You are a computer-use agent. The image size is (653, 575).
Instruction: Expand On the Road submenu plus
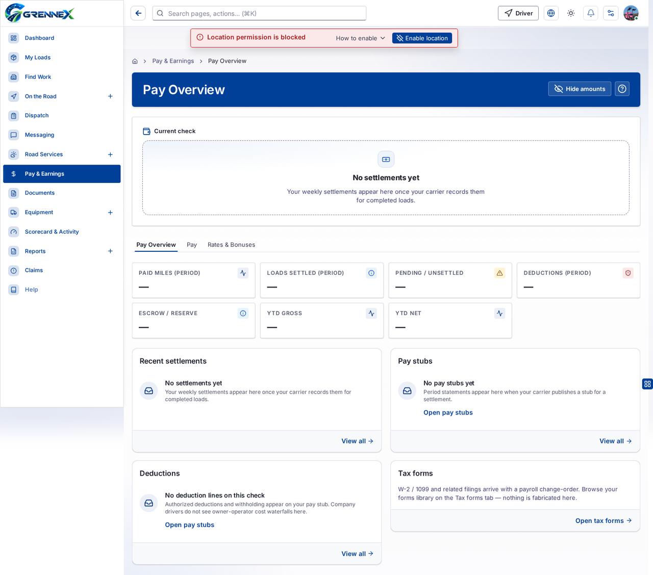[x=110, y=96]
